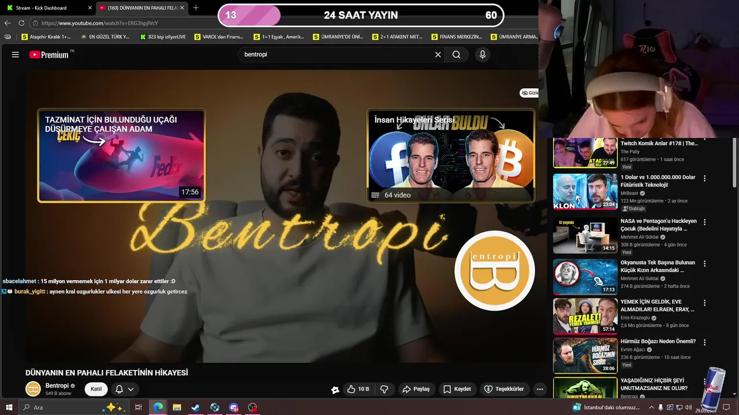The width and height of the screenshot is (739, 415).
Task: Reload the page with the refresh icon
Action: (x=21, y=23)
